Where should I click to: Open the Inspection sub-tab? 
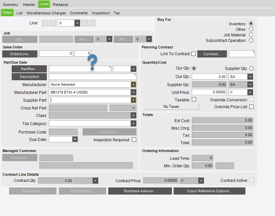tap(101, 13)
